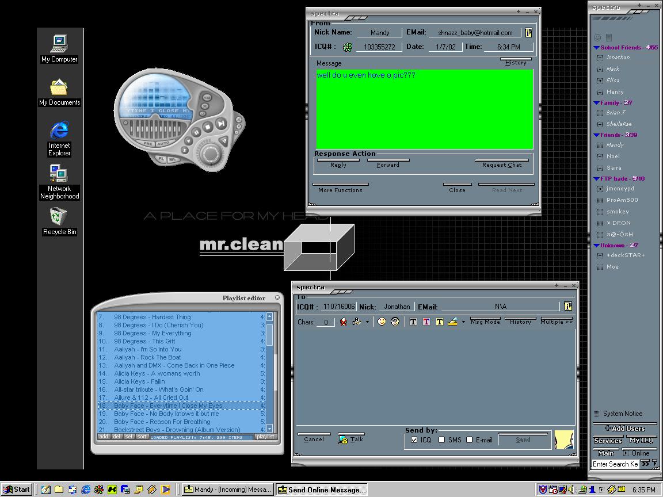Click the green ICQ flower status icon
Screen dimensions: 663x497
(x=347, y=47)
